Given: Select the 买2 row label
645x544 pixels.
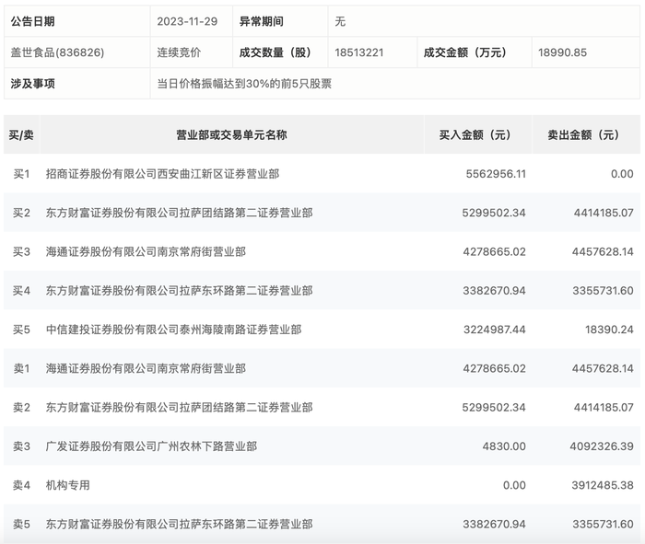Looking at the screenshot, I should (21, 213).
